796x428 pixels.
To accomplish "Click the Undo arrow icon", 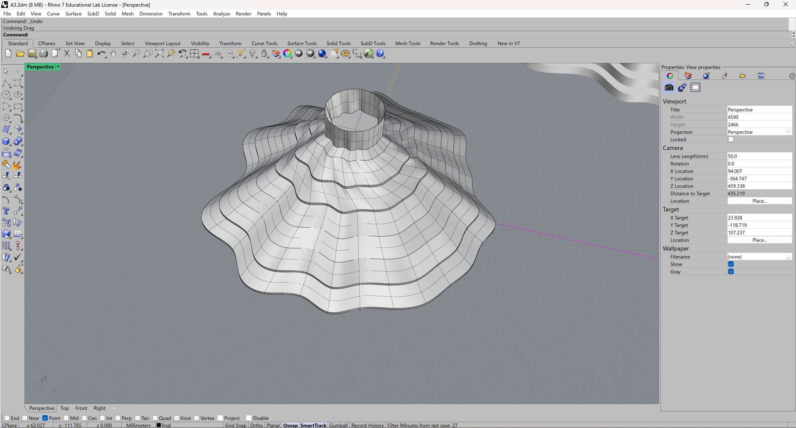I will tap(101, 53).
